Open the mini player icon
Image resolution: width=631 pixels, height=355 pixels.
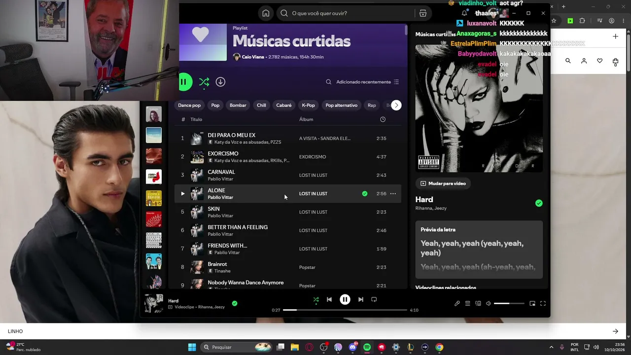pyautogui.click(x=532, y=303)
